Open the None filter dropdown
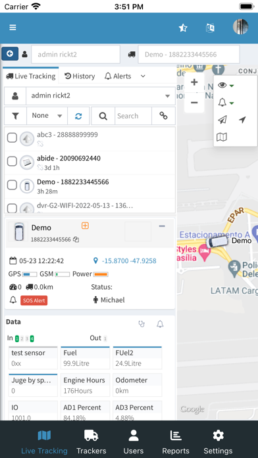258x458 pixels. (47, 116)
